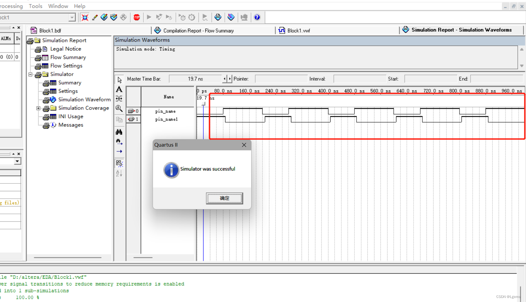Start simulation with the Run Simulation play icon

pos(149,17)
